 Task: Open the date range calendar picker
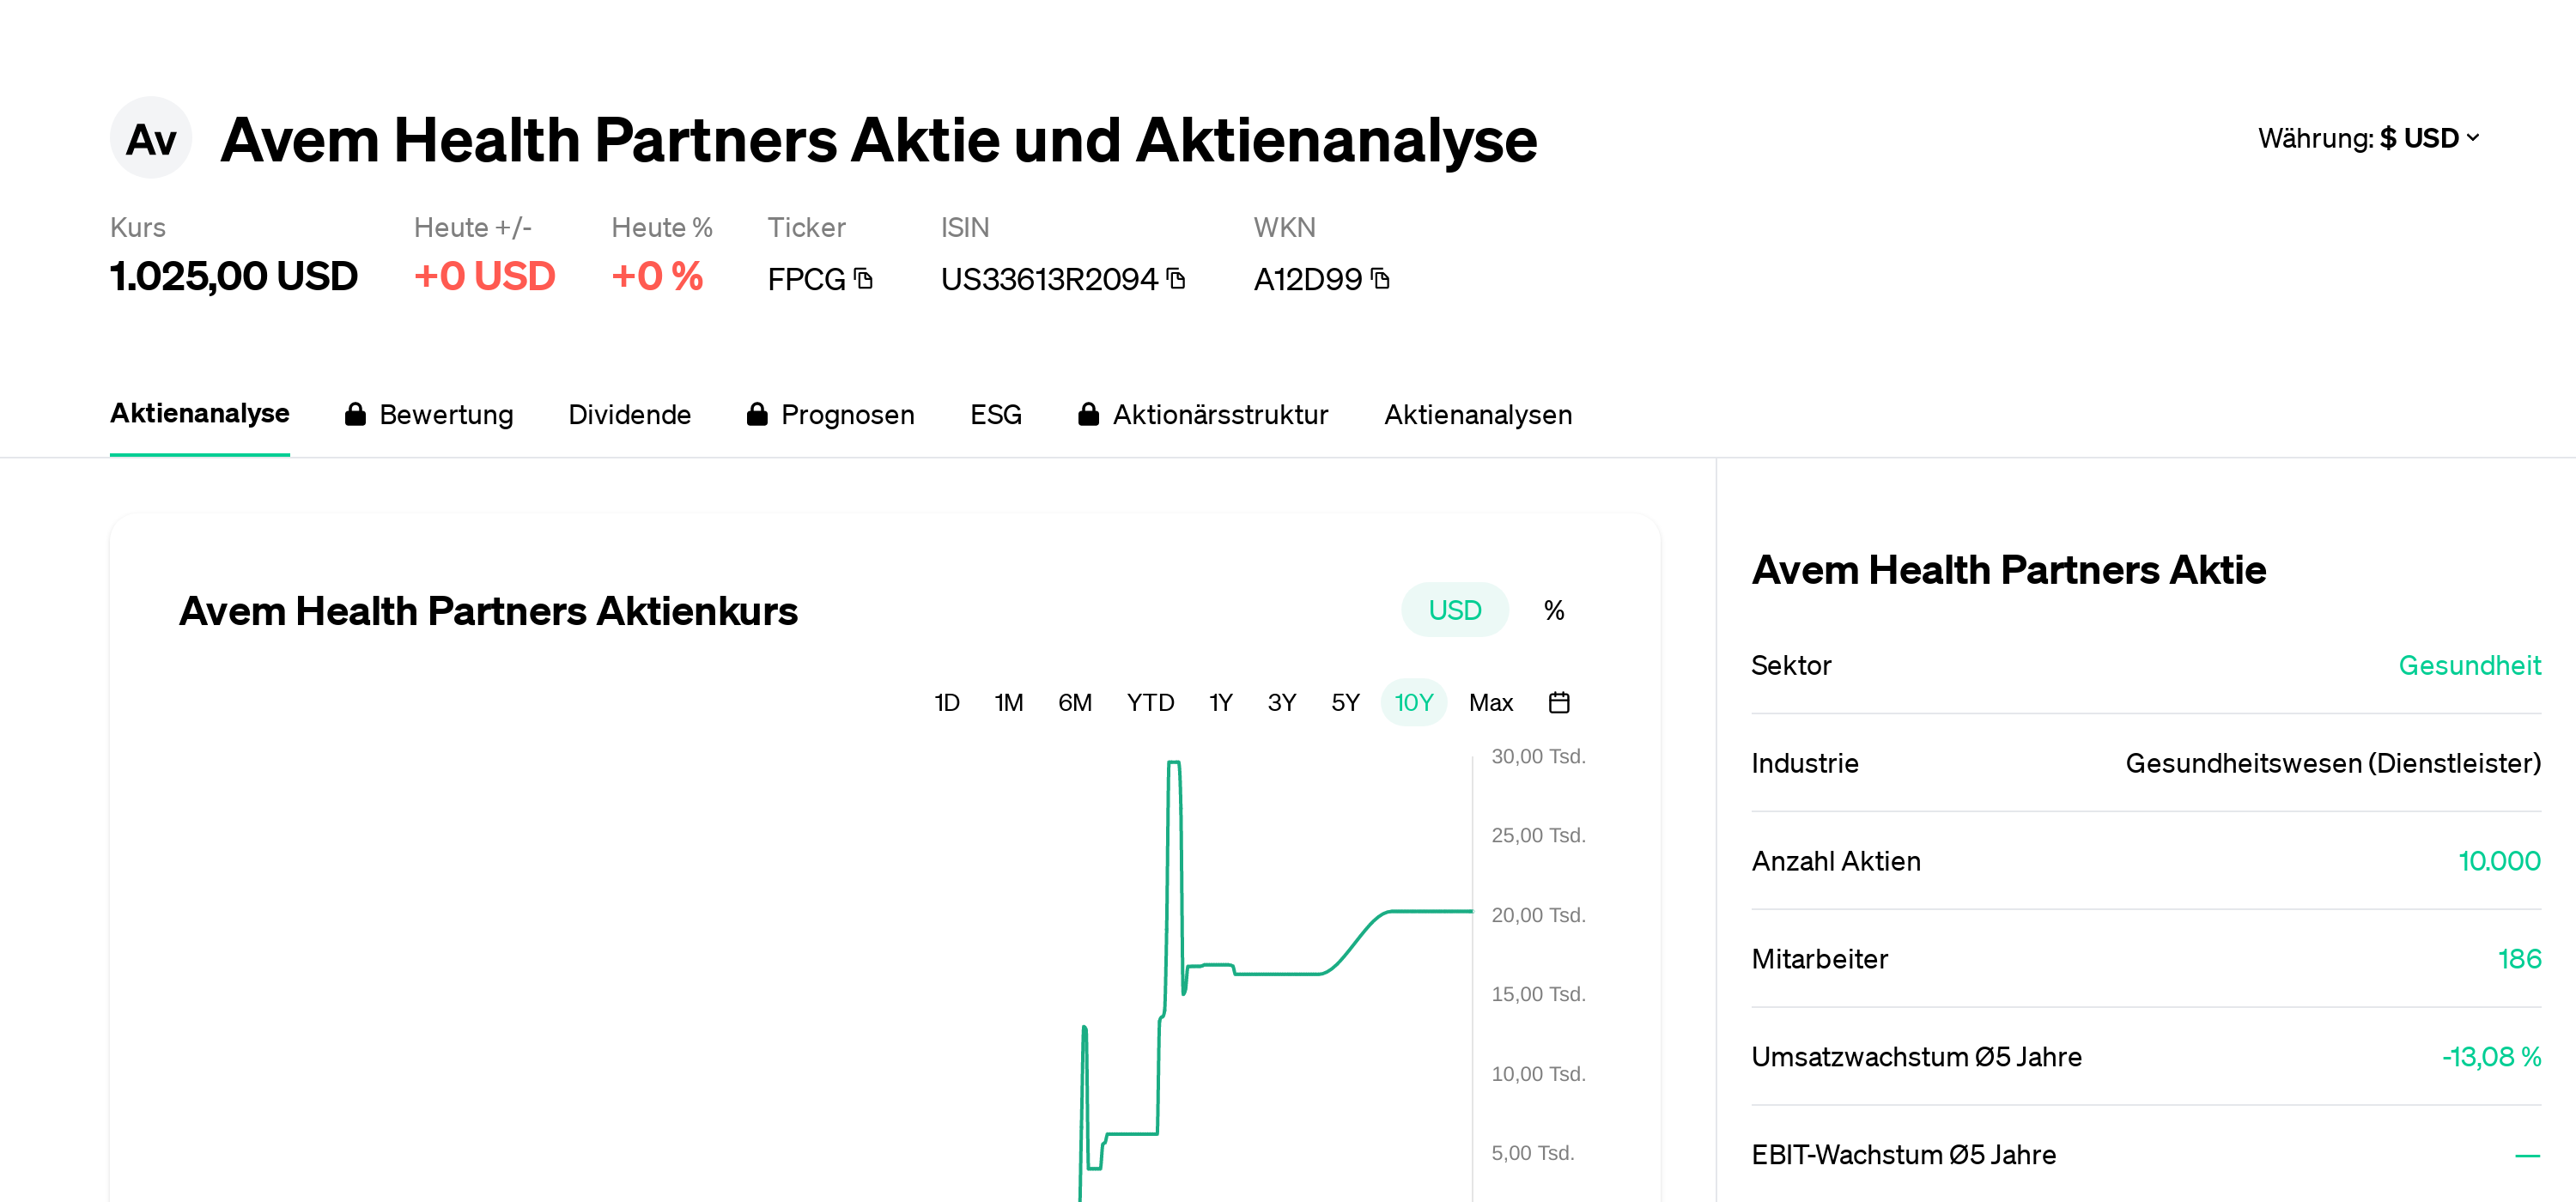coord(1559,702)
